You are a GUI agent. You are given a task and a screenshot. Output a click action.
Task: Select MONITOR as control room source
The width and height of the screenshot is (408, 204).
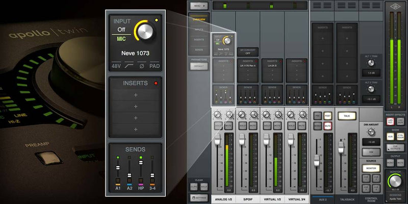coord(371,168)
